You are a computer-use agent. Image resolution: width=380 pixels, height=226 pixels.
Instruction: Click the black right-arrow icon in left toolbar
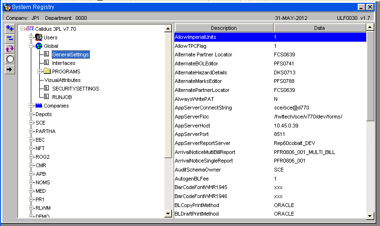coord(9,70)
